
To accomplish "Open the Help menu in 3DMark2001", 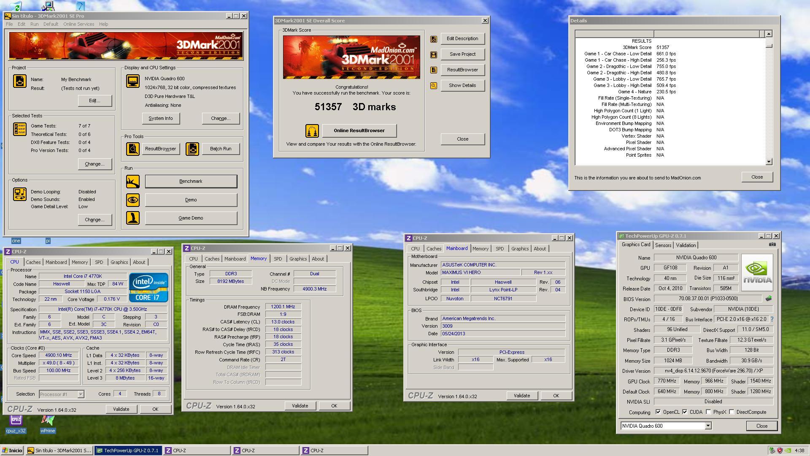I will coord(103,24).
